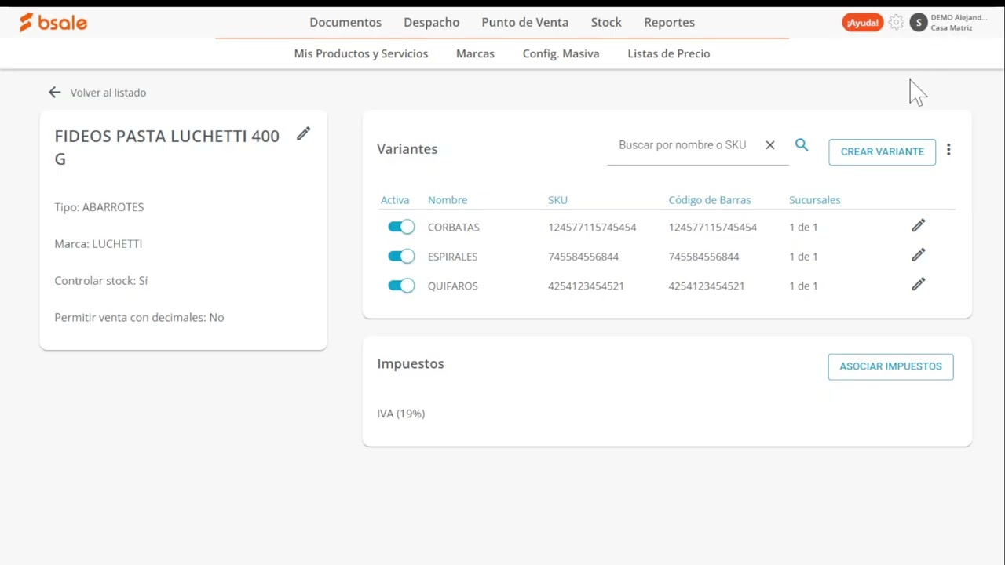The height and width of the screenshot is (565, 1005).
Task: Click SKU 745584556844 in the SKU column
Action: coord(583,257)
